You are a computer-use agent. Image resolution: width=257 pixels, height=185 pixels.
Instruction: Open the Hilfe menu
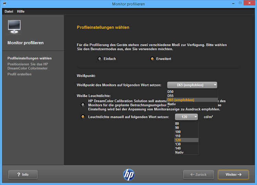[21, 11]
